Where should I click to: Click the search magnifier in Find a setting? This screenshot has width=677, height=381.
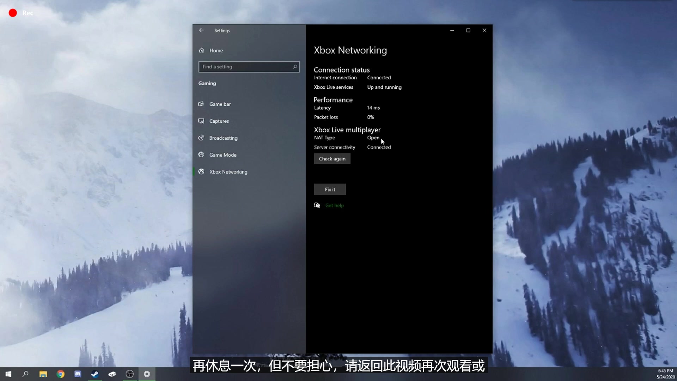(x=294, y=67)
